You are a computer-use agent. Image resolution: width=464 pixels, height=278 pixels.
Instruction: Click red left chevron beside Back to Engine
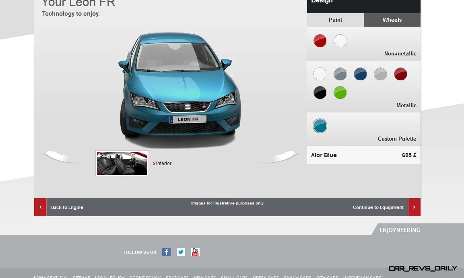(x=41, y=207)
